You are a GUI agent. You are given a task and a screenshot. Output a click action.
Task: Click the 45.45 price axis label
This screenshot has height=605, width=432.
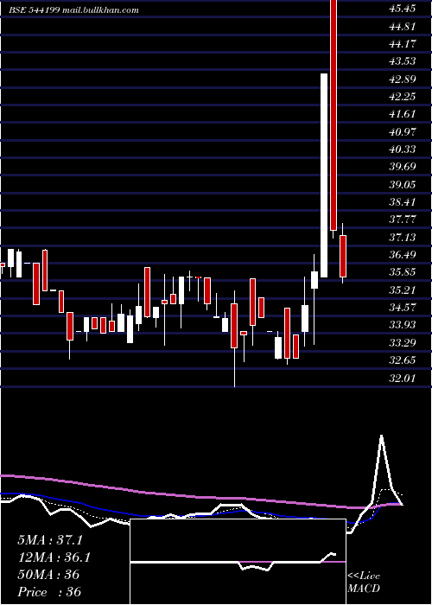click(x=403, y=8)
